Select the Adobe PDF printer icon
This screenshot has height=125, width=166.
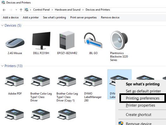click(14, 81)
